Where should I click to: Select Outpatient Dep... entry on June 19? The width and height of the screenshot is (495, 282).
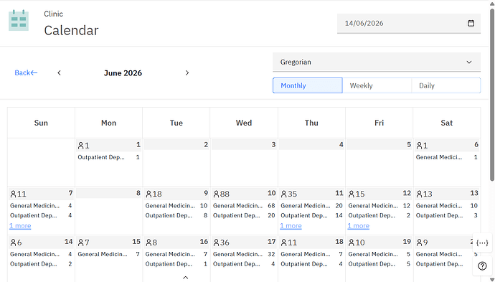tap(379, 264)
